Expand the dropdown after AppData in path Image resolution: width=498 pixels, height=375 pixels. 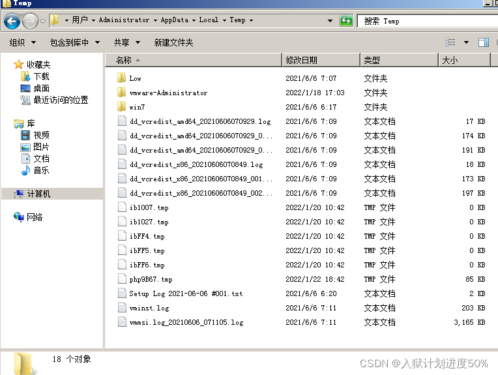(194, 20)
